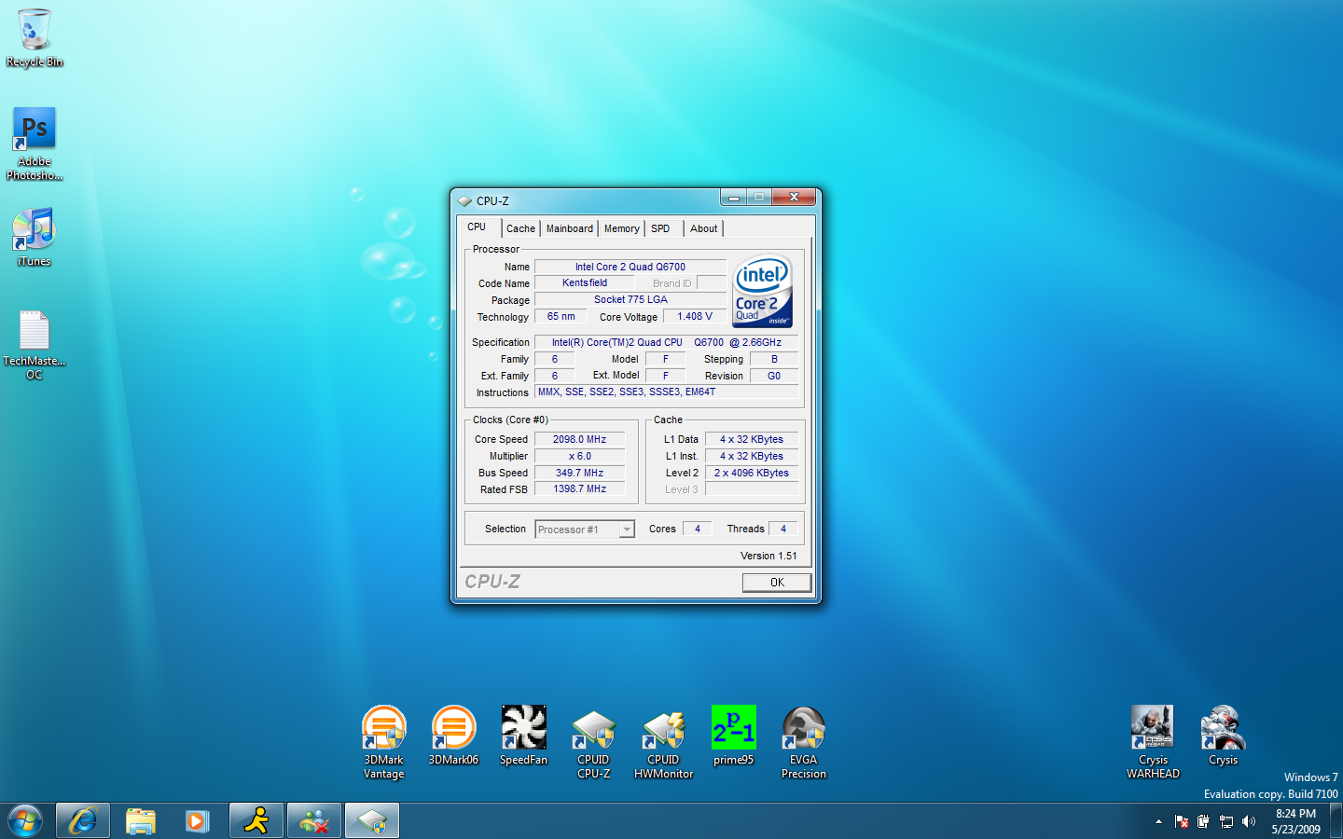Select the 3DMark Vantage desktop shortcut
The height and width of the screenshot is (839, 1343).
pos(384,742)
